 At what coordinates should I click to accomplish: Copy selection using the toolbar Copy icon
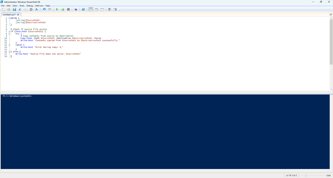[x=25, y=9]
